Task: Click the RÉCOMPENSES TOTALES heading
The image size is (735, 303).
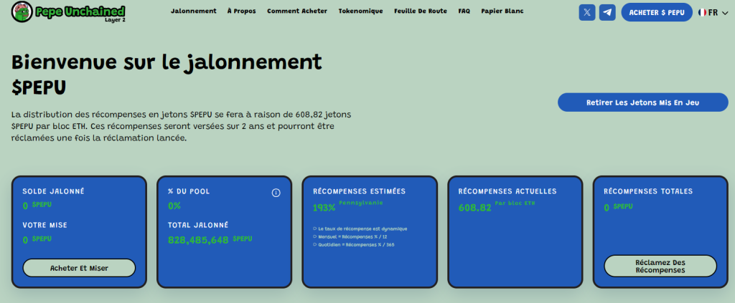Action: click(648, 191)
